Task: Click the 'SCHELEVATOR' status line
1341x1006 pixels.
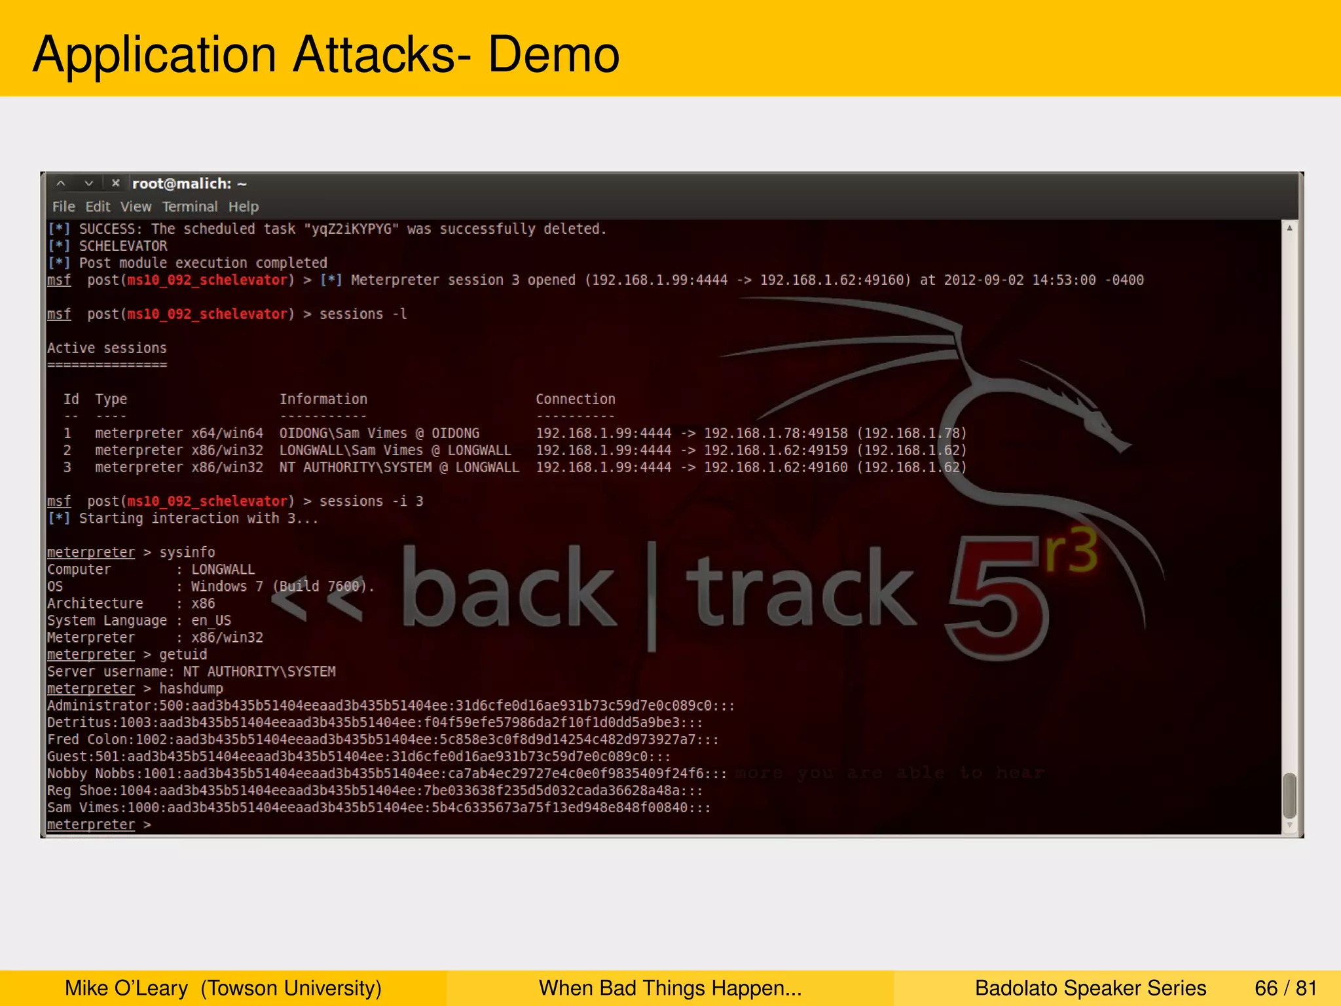Action: click(107, 246)
